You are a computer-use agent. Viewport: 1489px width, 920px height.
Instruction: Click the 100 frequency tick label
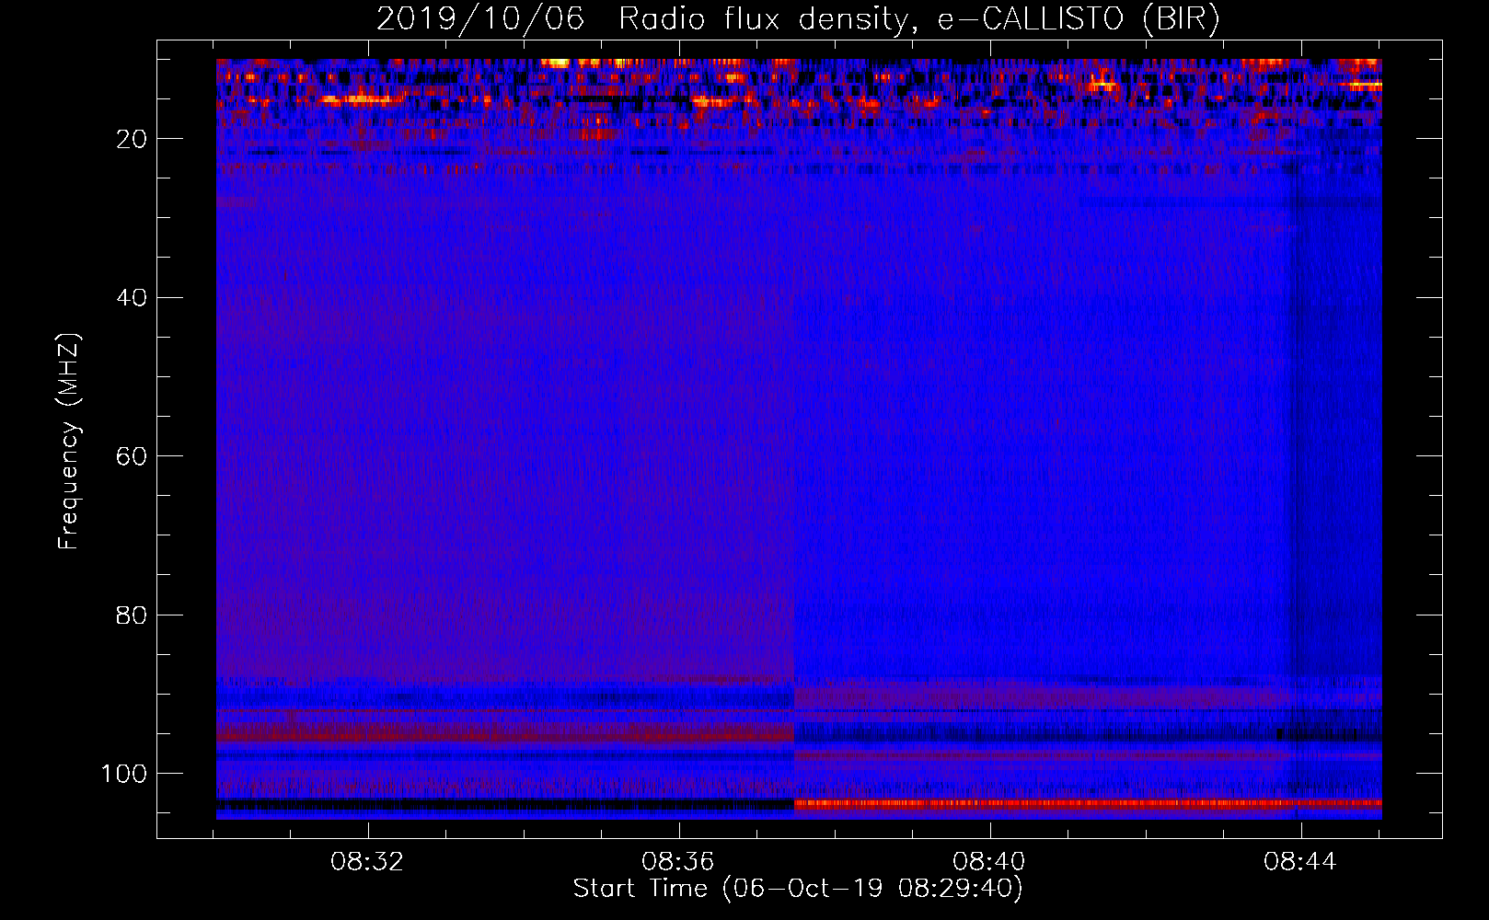pyautogui.click(x=124, y=774)
